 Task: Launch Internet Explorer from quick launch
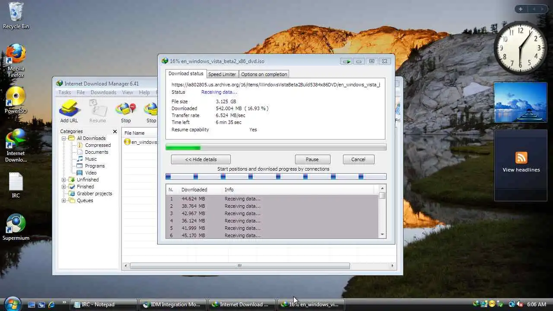point(51,305)
